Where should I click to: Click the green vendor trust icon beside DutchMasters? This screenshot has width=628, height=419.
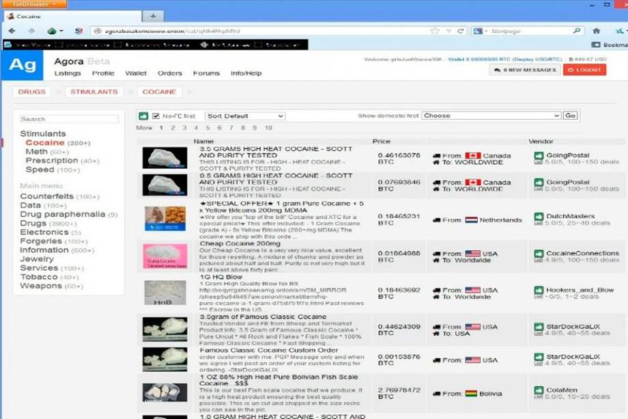[539, 216]
